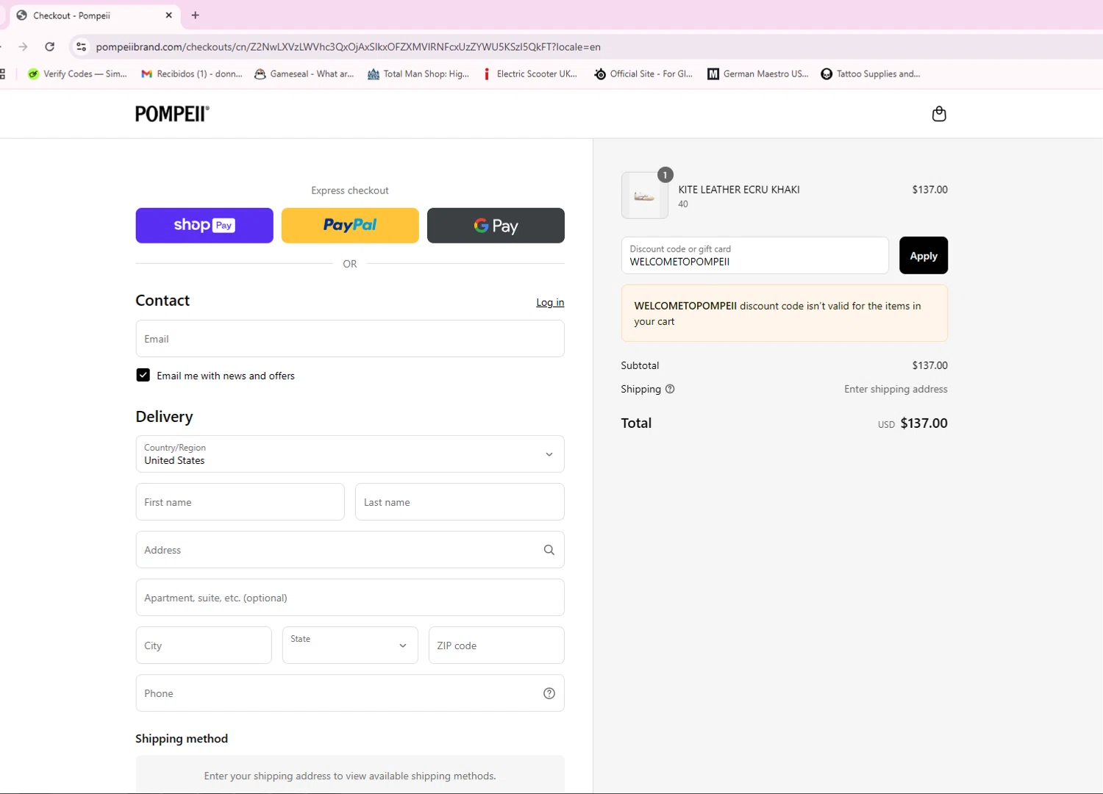Click the browser URL address bar
1103x794 pixels.
point(348,46)
